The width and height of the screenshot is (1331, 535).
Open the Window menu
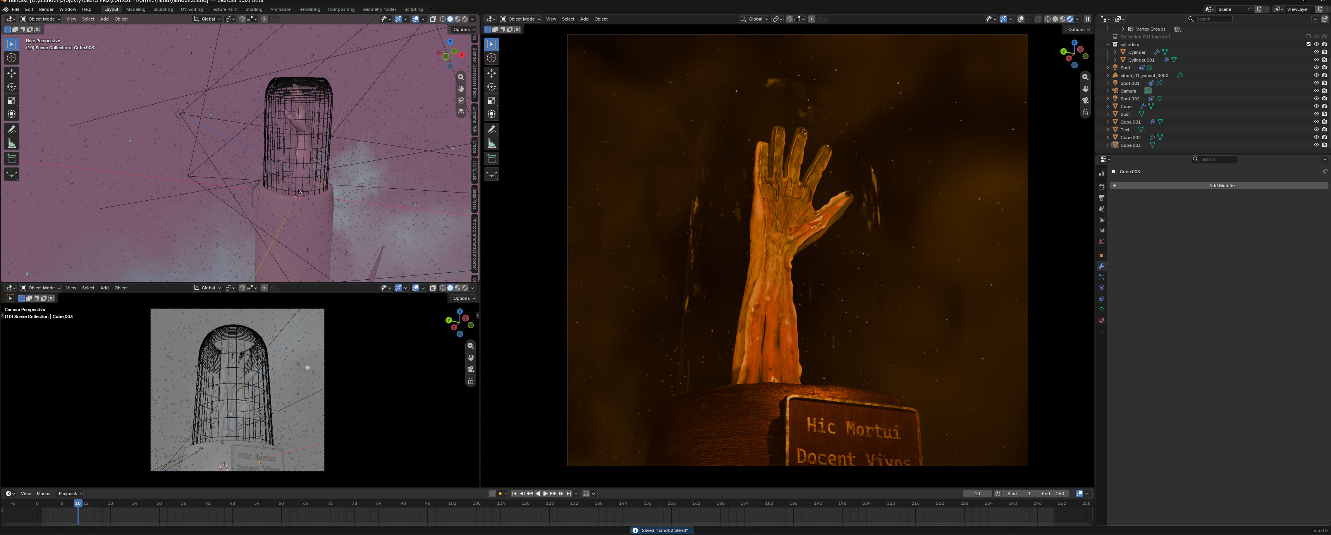[x=67, y=9]
